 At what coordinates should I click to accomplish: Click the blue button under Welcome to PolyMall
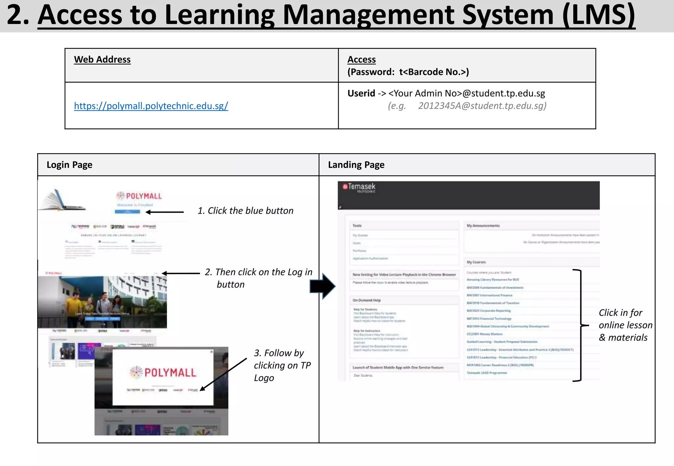[x=127, y=212]
